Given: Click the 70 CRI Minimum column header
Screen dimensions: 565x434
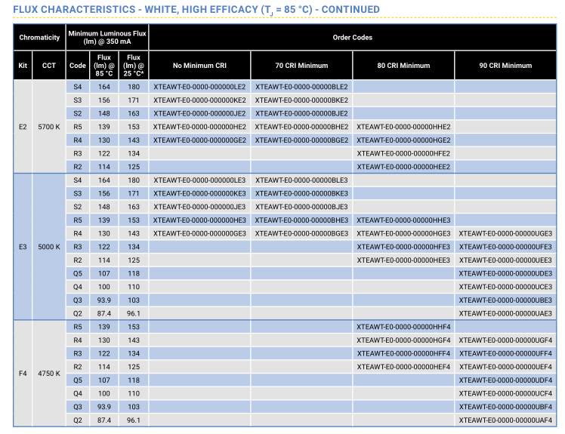Looking at the screenshot, I should [x=301, y=66].
